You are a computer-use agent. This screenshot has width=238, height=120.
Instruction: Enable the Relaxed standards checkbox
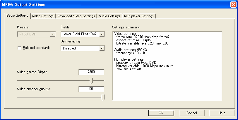coord(20,48)
